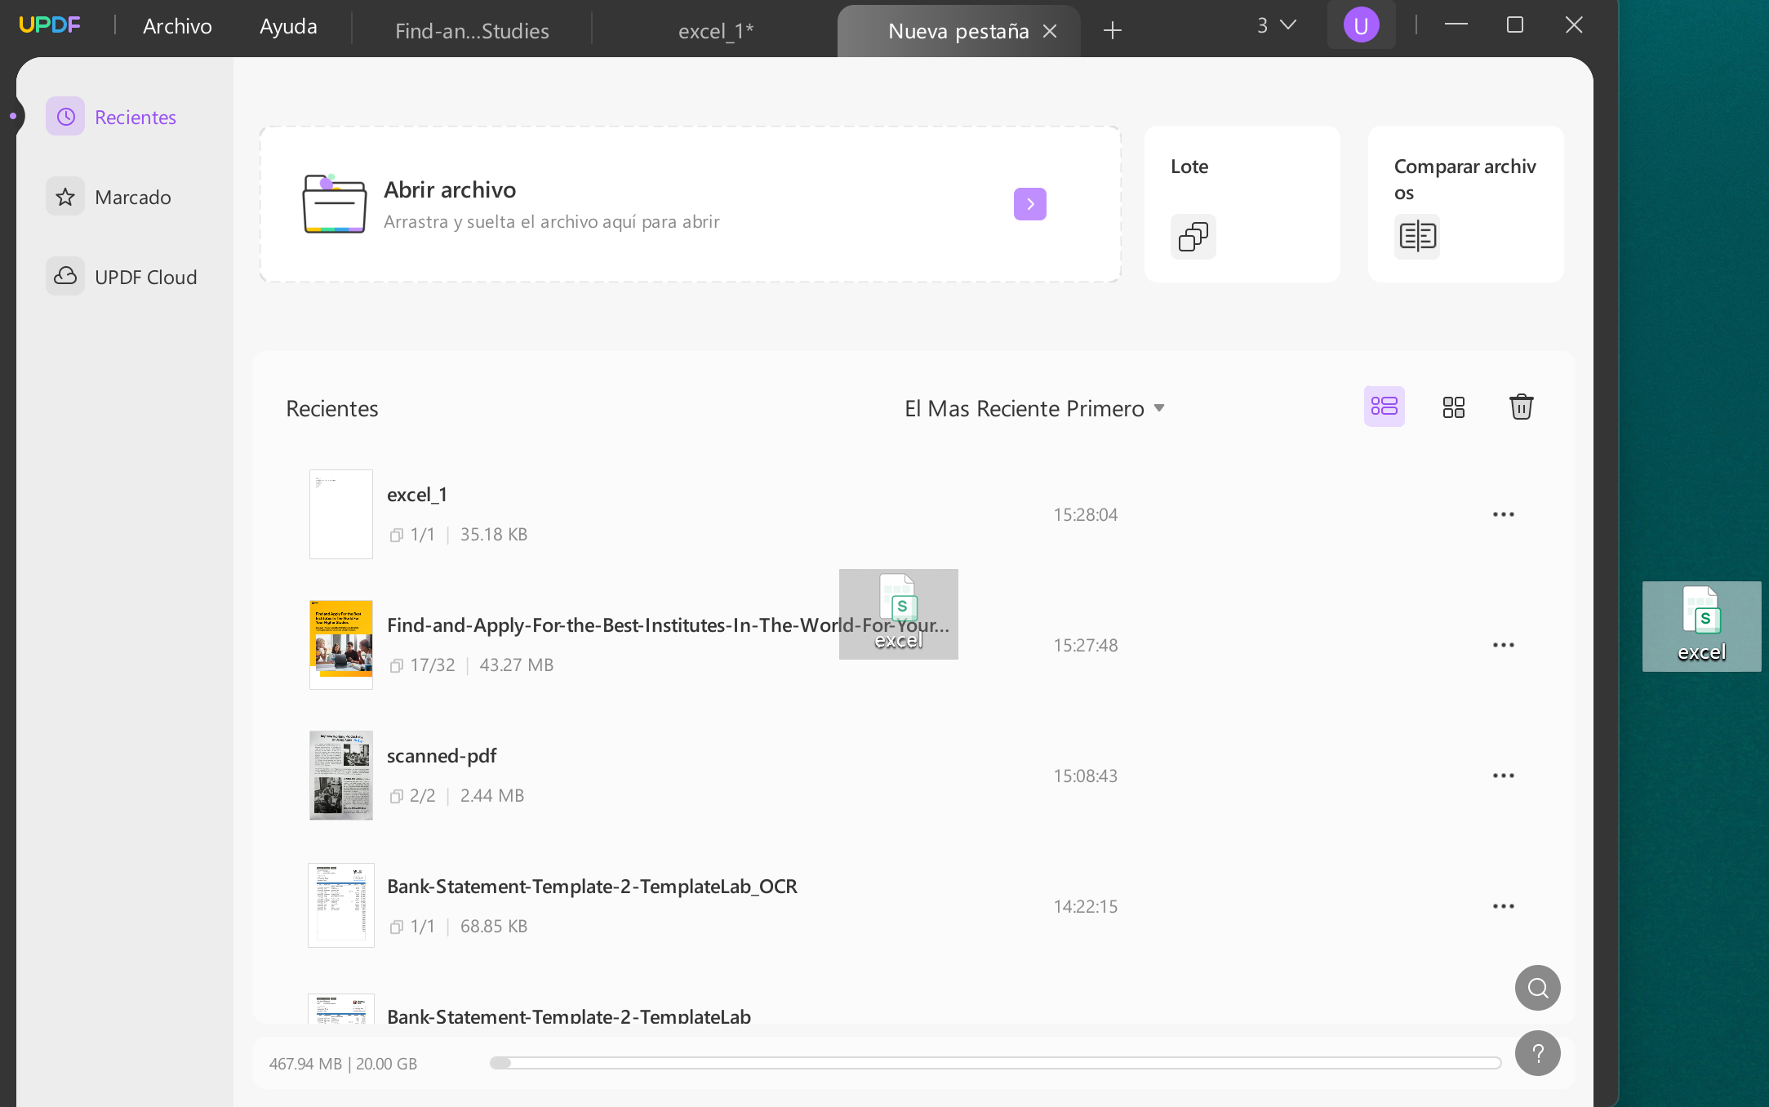Open the Comparar archivos icon
This screenshot has width=1769, height=1107.
(1417, 237)
